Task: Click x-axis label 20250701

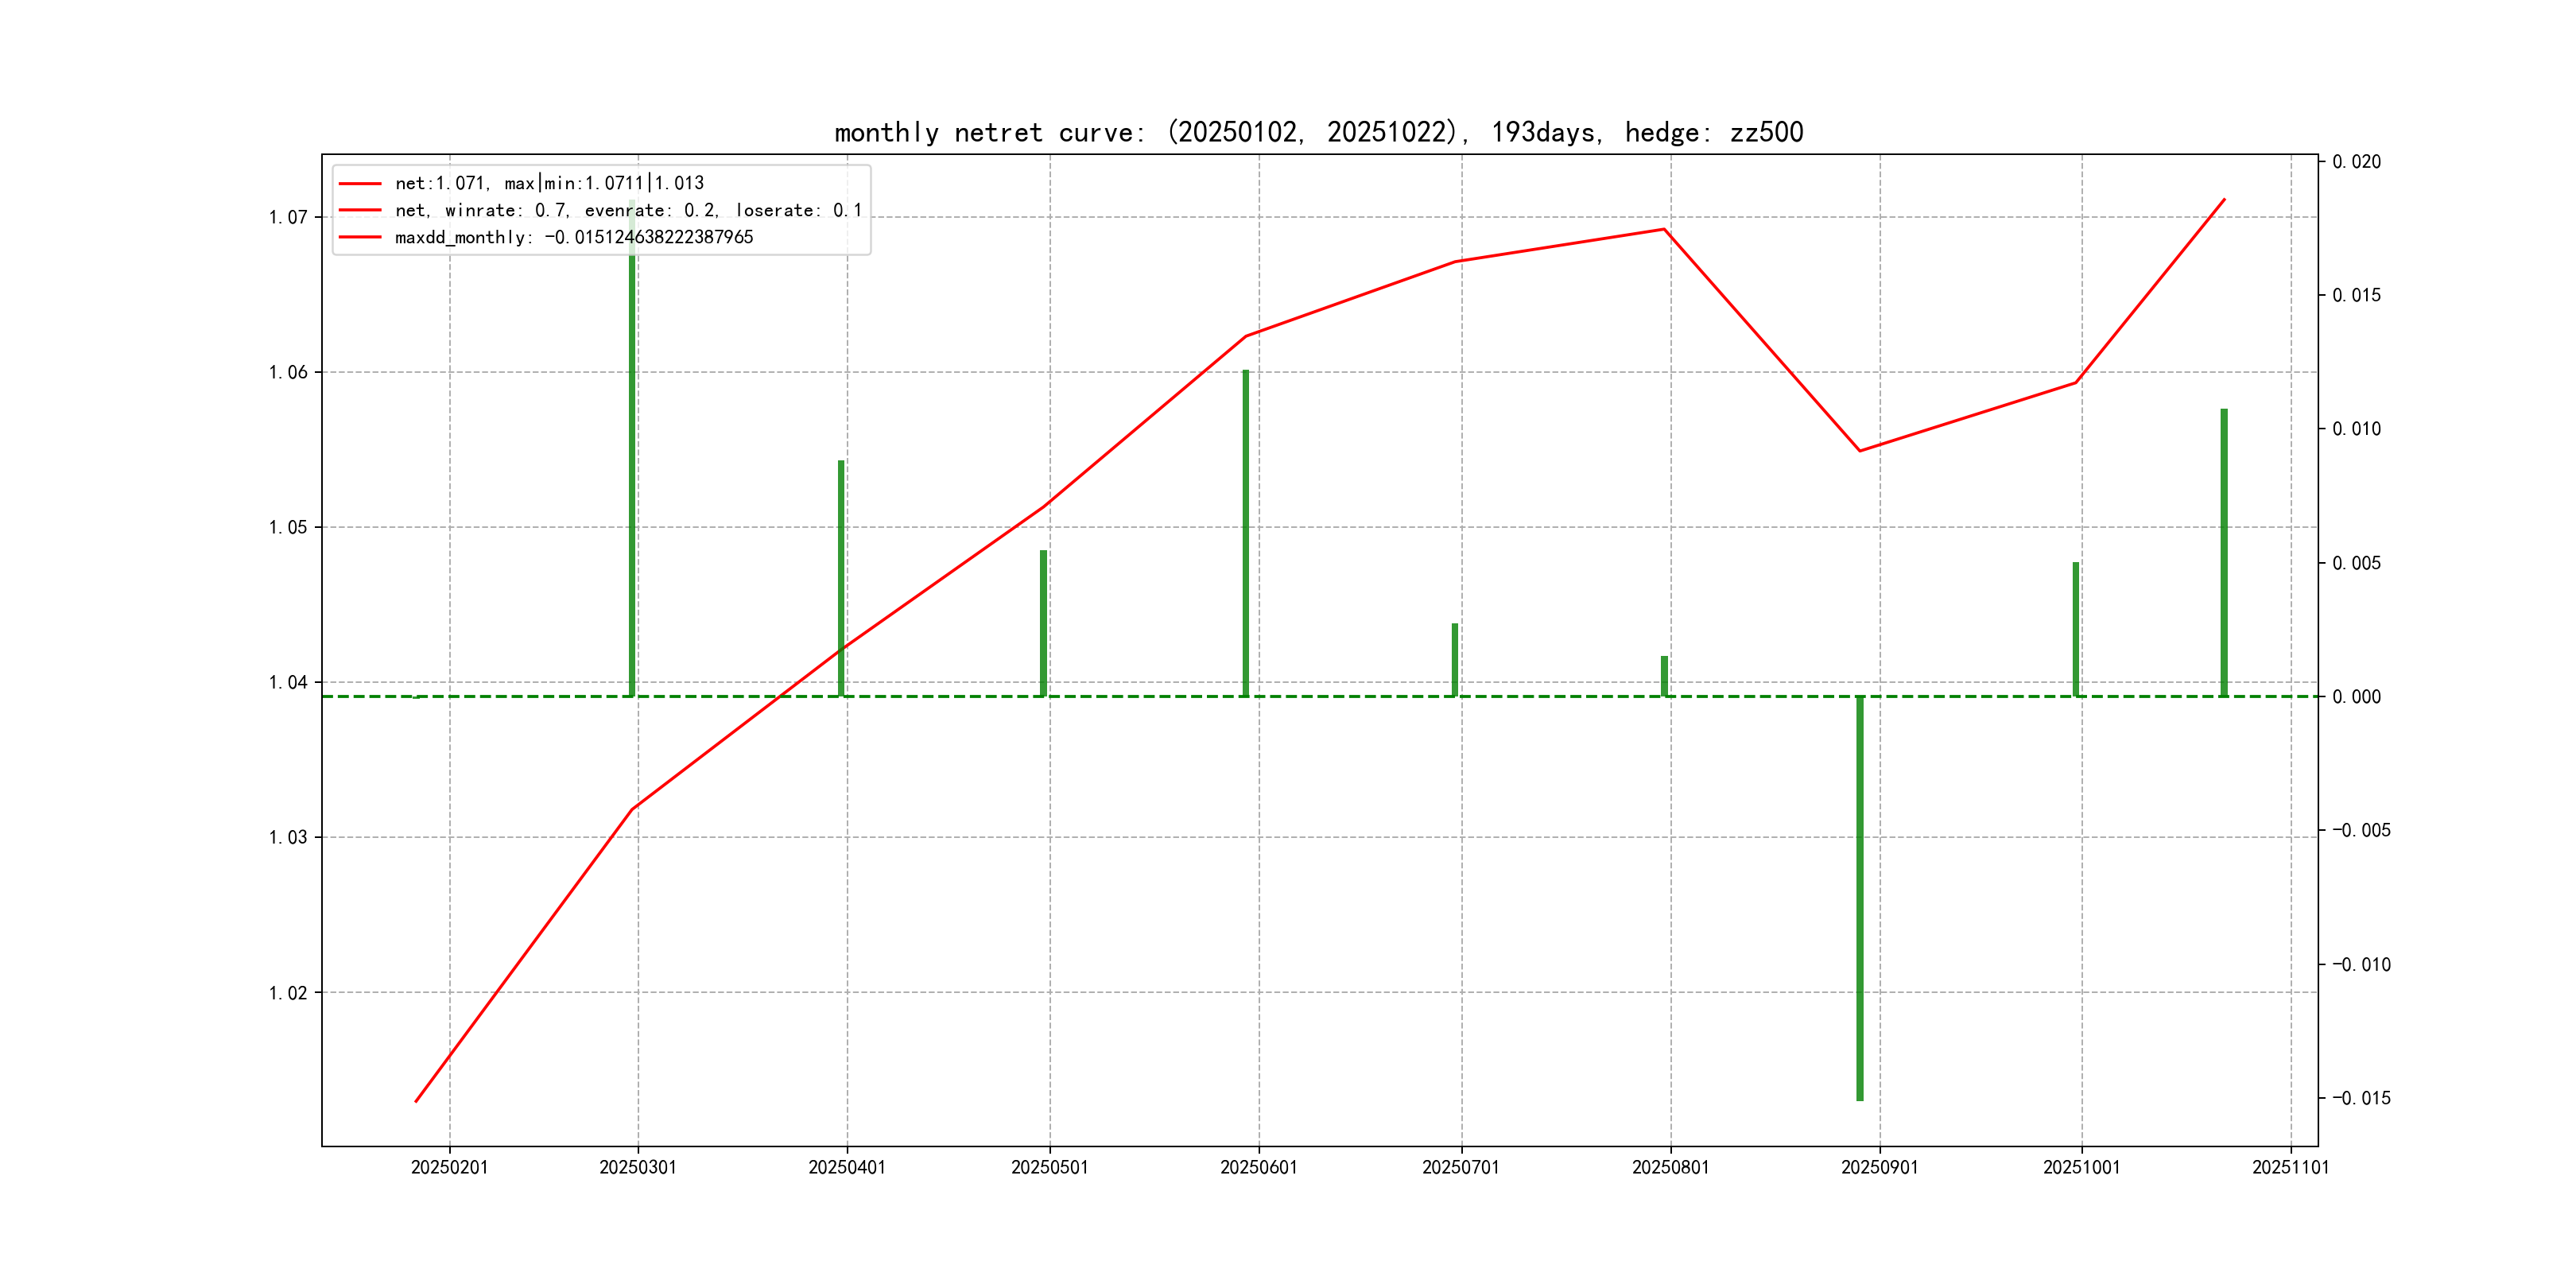Action: coord(1461,1167)
